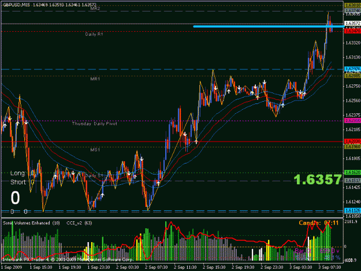Click the Sonic Volumes Enhanced (10) indicator label
361x271 pixels.
(x=31, y=223)
